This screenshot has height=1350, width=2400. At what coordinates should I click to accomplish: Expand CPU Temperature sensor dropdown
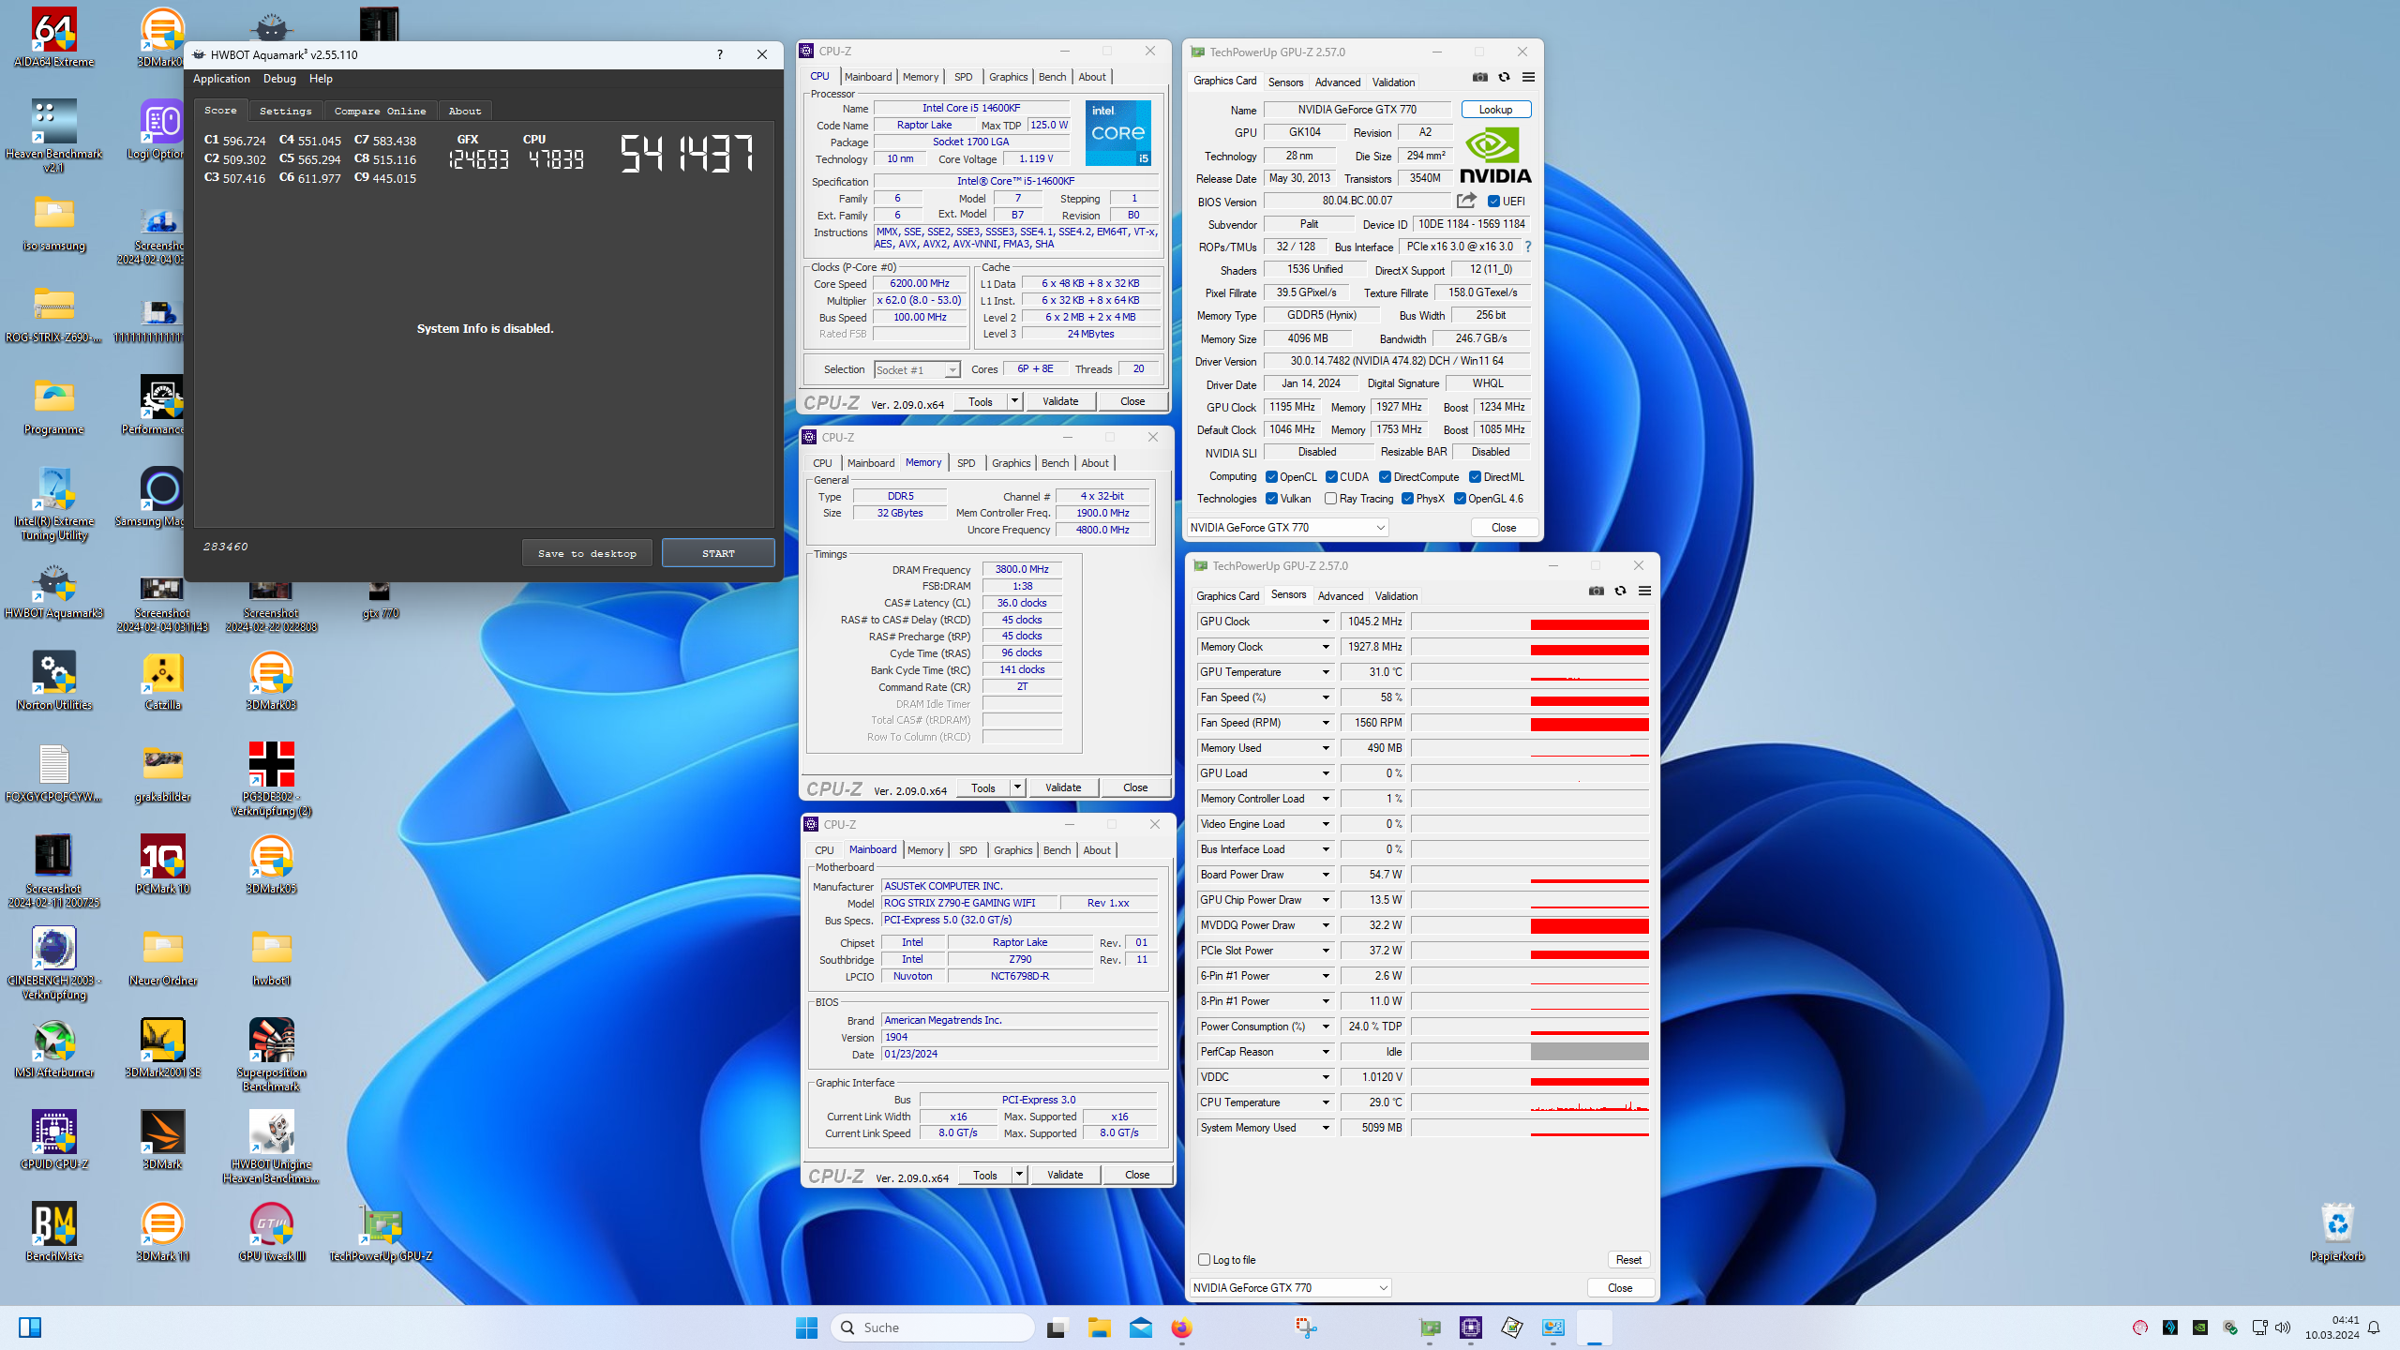pyautogui.click(x=1326, y=1102)
